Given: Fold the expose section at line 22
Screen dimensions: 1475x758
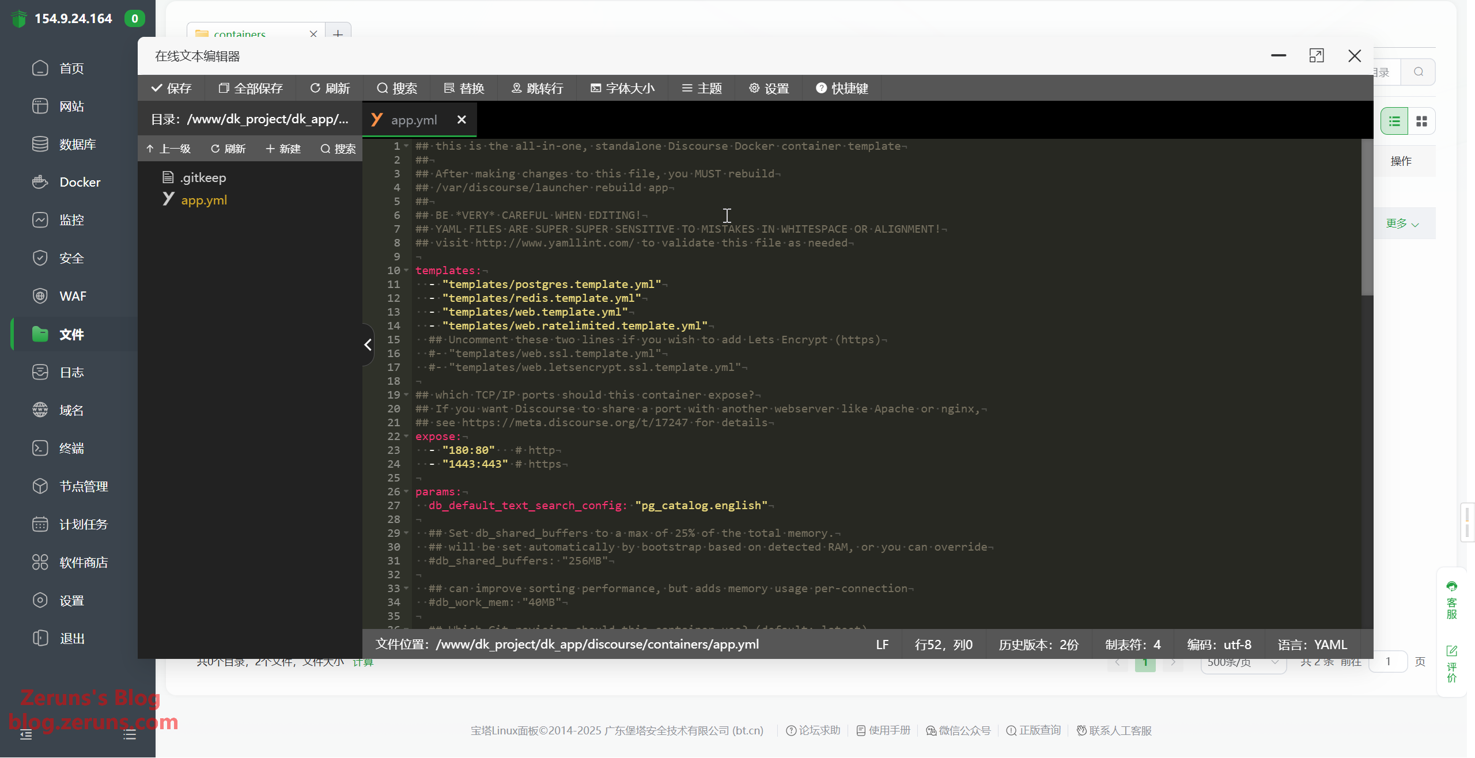Looking at the screenshot, I should [406, 436].
